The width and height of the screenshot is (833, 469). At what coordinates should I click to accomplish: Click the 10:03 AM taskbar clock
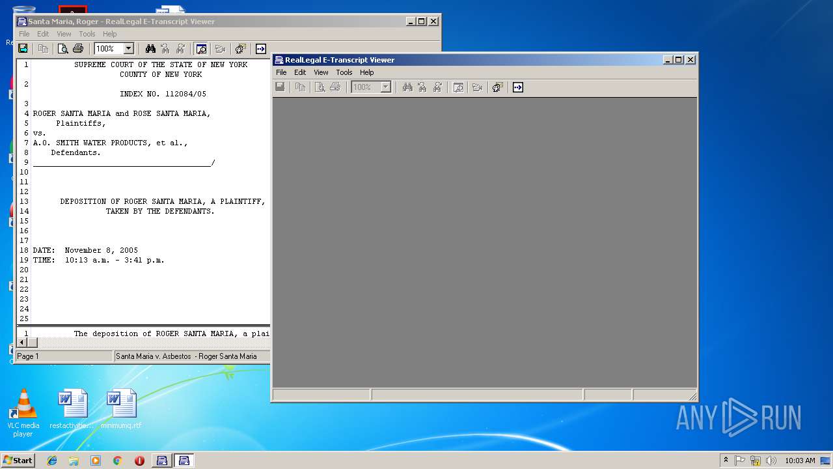[x=800, y=461]
